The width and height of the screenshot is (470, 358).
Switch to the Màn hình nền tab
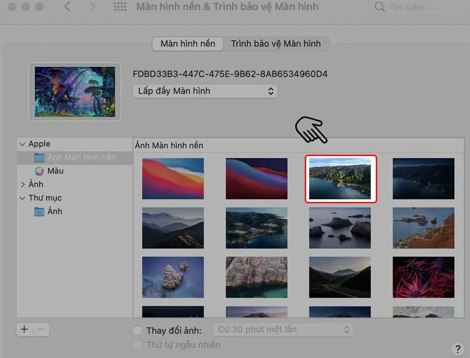tap(187, 44)
